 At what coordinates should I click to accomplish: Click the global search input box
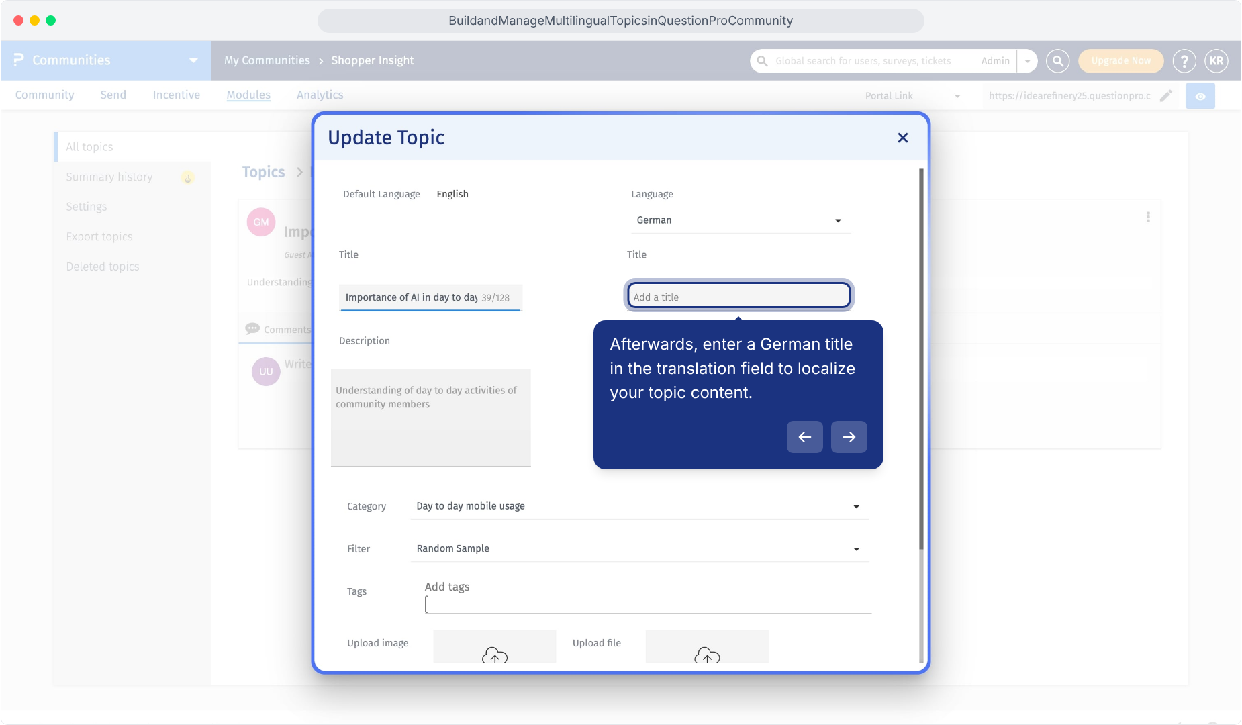(x=863, y=61)
